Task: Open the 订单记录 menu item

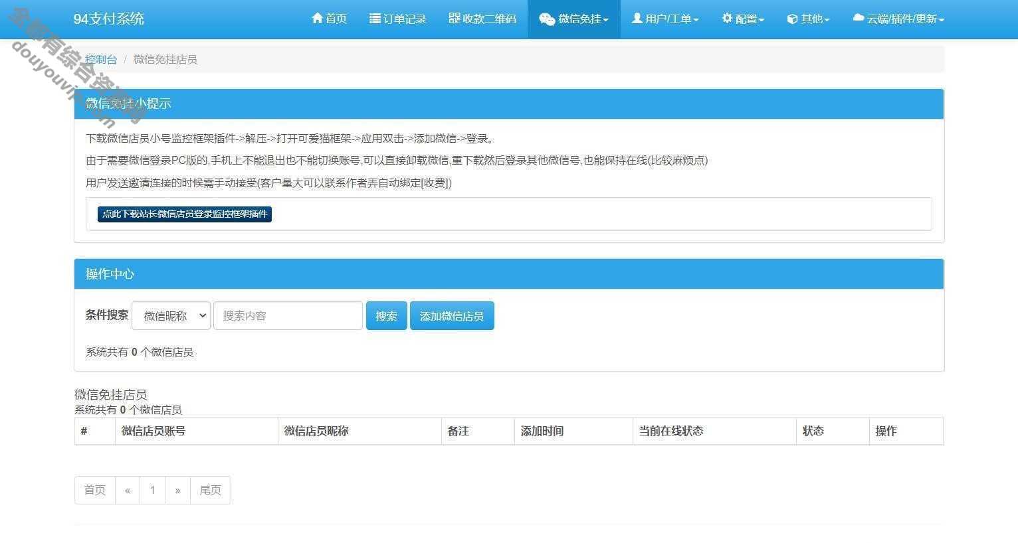Action: [398, 19]
